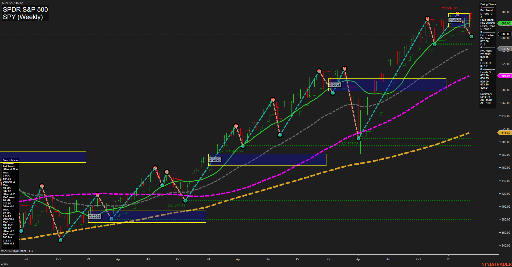Click the Swing Pivots panel heading
The image size is (512, 267).
pos(488,4)
